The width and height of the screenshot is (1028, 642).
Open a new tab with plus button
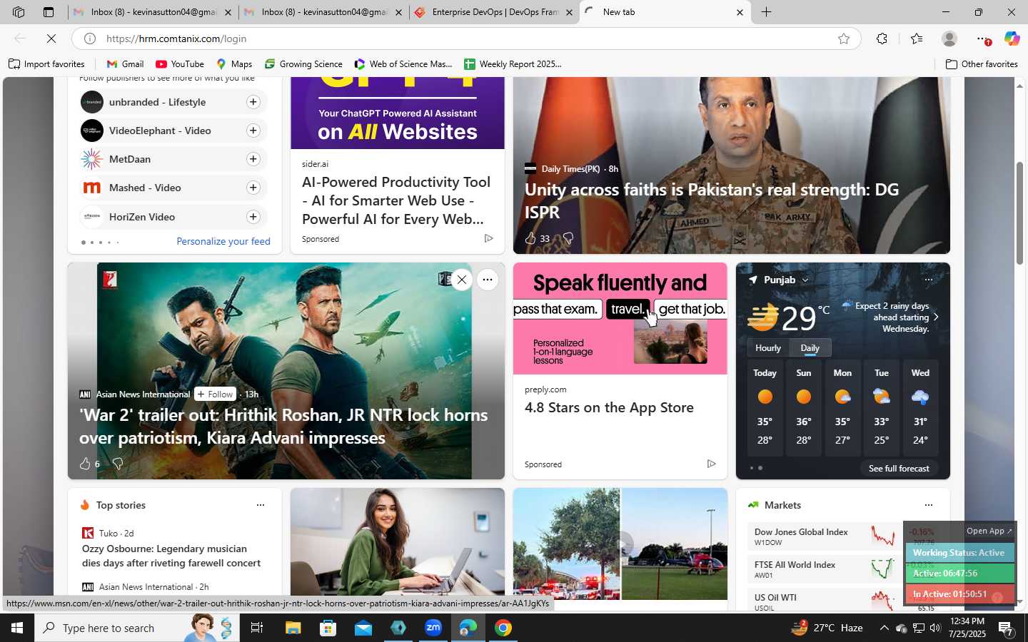click(766, 12)
